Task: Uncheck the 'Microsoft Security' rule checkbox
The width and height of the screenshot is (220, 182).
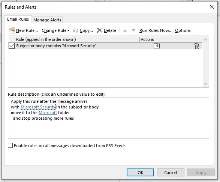Action: click(x=12, y=46)
